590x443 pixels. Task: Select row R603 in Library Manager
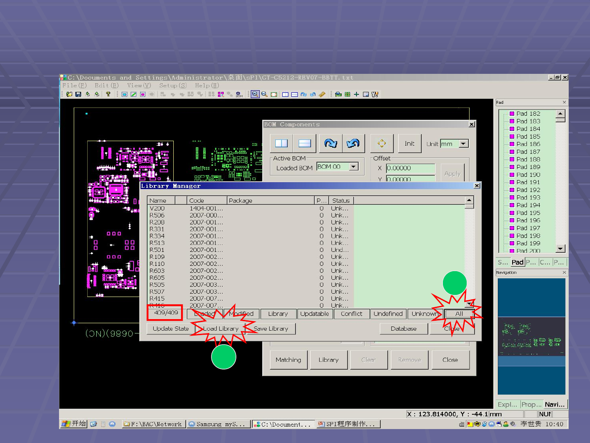[x=251, y=271]
